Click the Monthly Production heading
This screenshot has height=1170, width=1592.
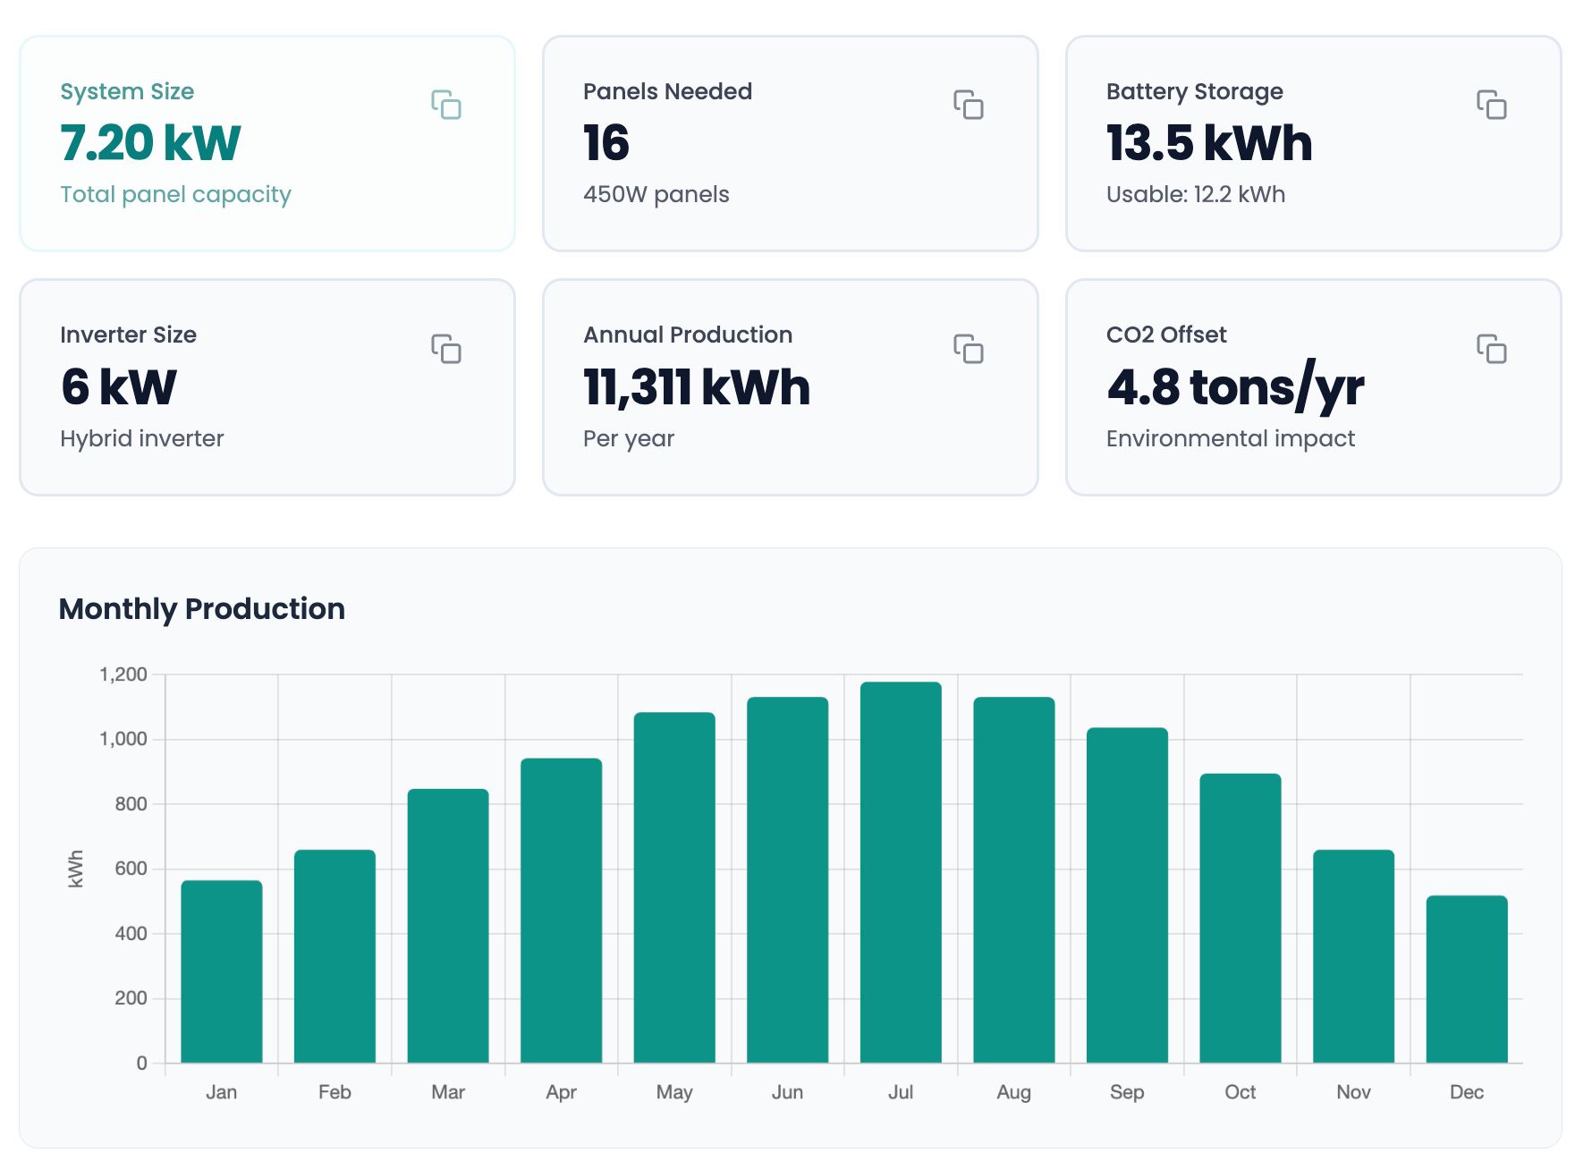(201, 608)
